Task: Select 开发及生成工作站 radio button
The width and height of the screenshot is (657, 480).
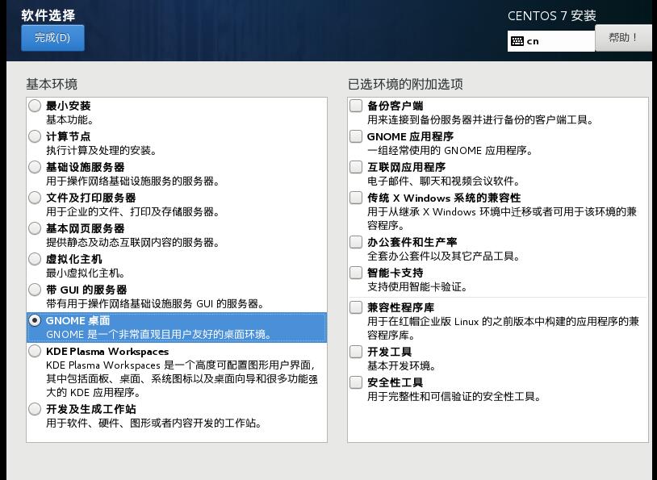Action: (x=35, y=409)
